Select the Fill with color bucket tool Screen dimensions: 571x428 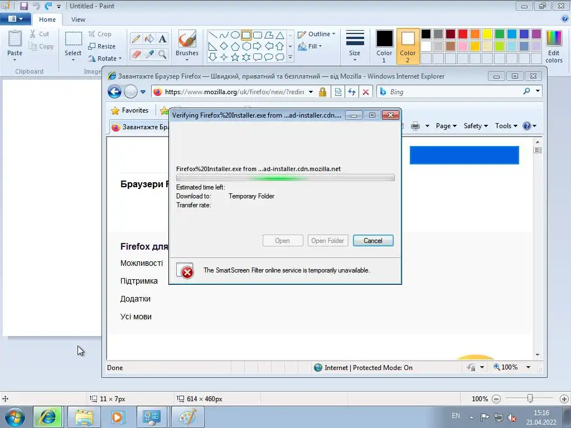pyautogui.click(x=149, y=38)
